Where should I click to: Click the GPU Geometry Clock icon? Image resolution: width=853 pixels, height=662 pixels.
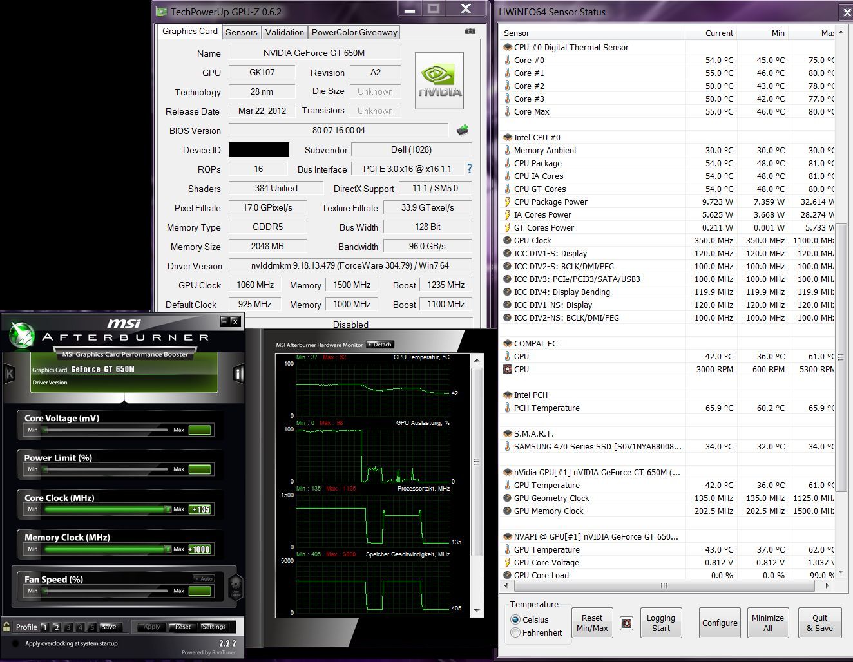point(508,498)
